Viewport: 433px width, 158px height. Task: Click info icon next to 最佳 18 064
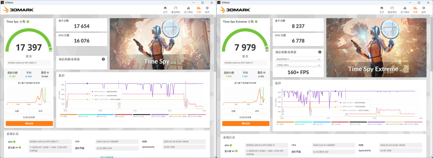coord(48,72)
